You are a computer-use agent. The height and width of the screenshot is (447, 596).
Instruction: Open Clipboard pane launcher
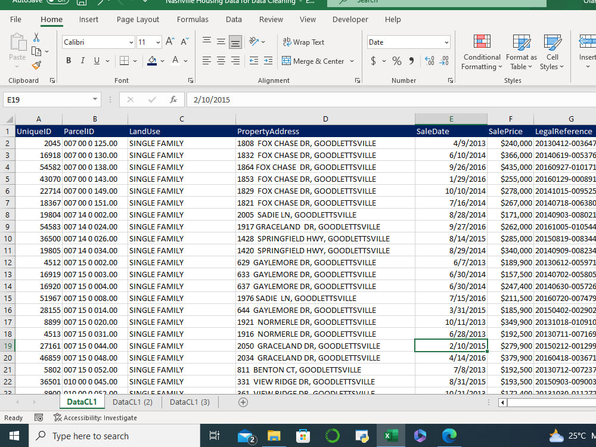[x=52, y=80]
